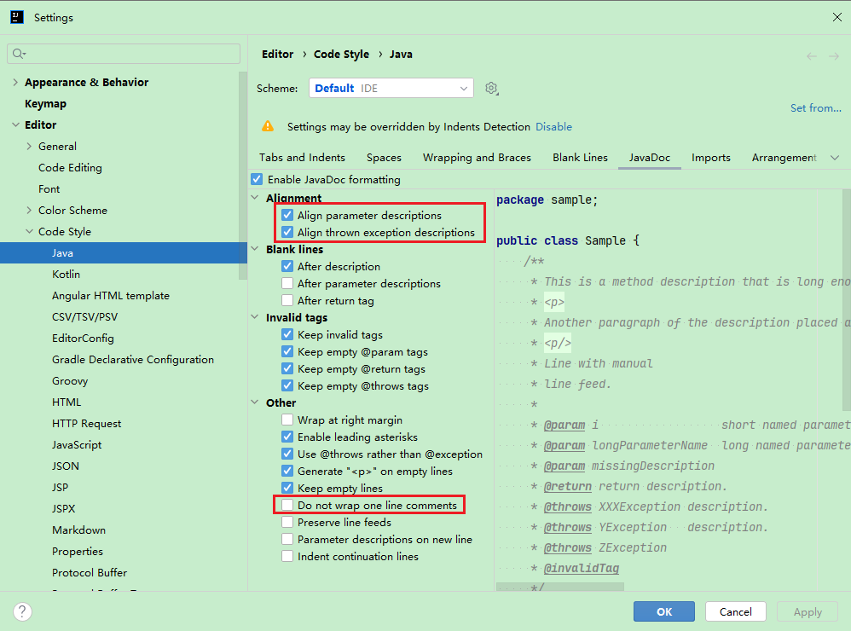This screenshot has width=851, height=631.
Task: Open the Imports tab
Action: (x=710, y=158)
